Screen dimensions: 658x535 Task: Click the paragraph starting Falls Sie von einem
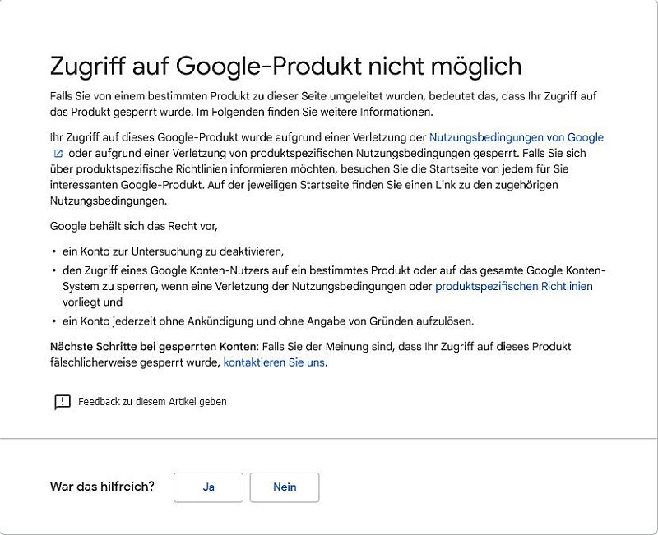pyautogui.click(x=322, y=104)
